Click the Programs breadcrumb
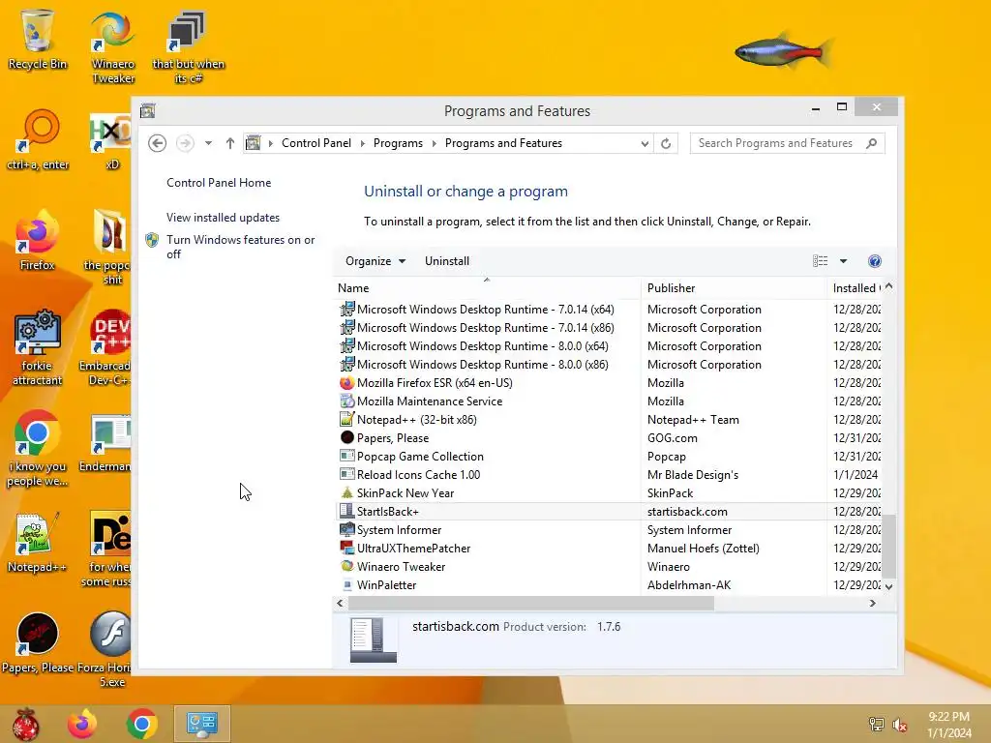 398,143
